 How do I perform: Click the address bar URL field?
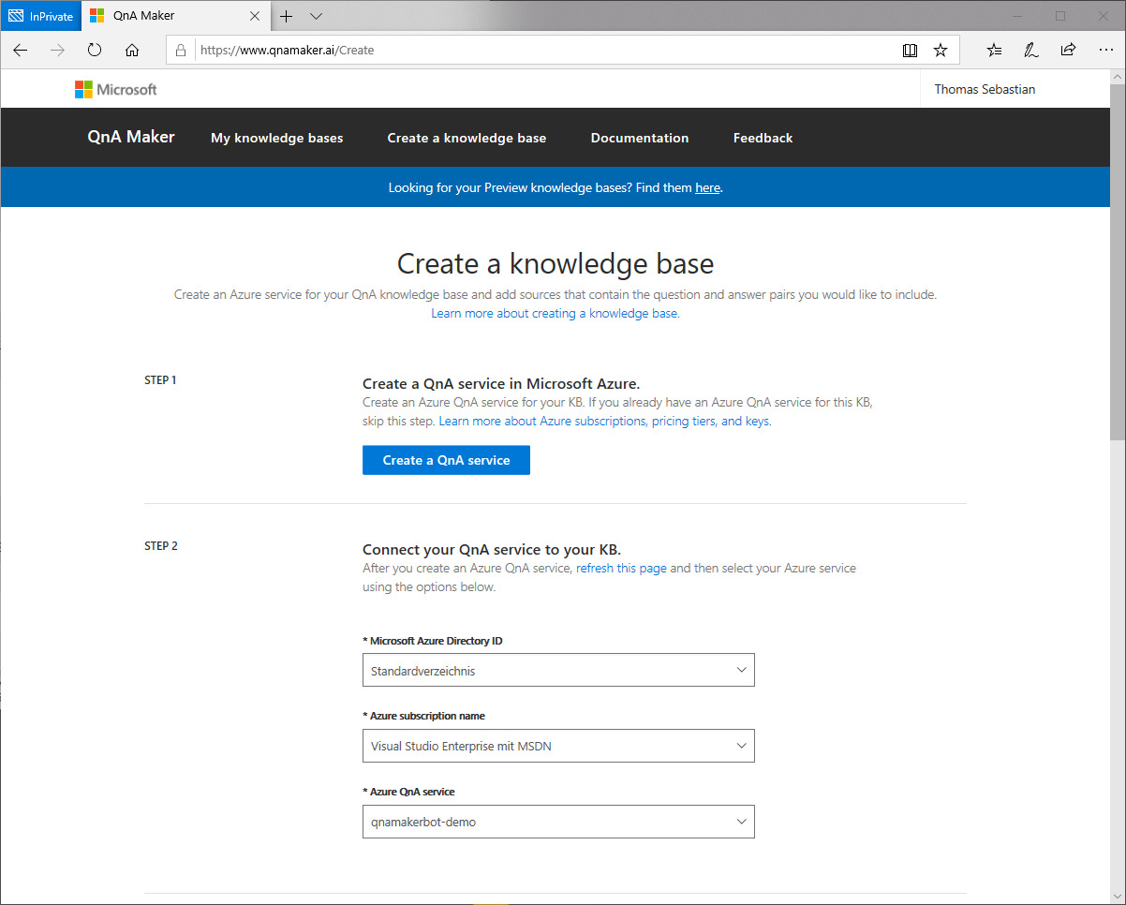[543, 51]
